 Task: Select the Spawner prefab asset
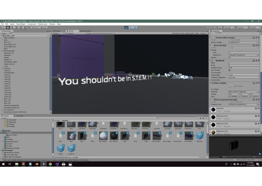coord(199,136)
